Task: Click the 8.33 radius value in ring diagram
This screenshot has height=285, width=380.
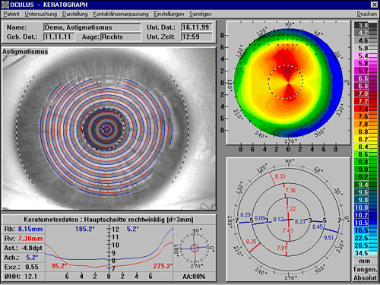Action: tap(280, 176)
